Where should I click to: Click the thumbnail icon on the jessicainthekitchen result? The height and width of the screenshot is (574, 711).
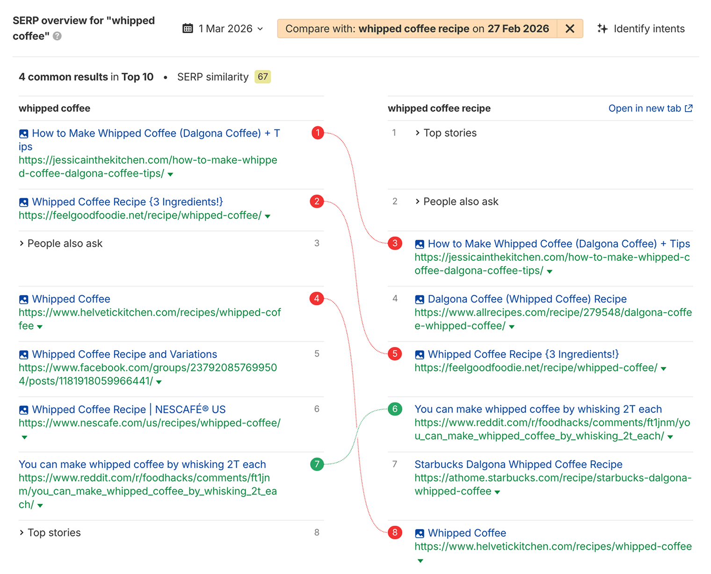[x=23, y=133]
